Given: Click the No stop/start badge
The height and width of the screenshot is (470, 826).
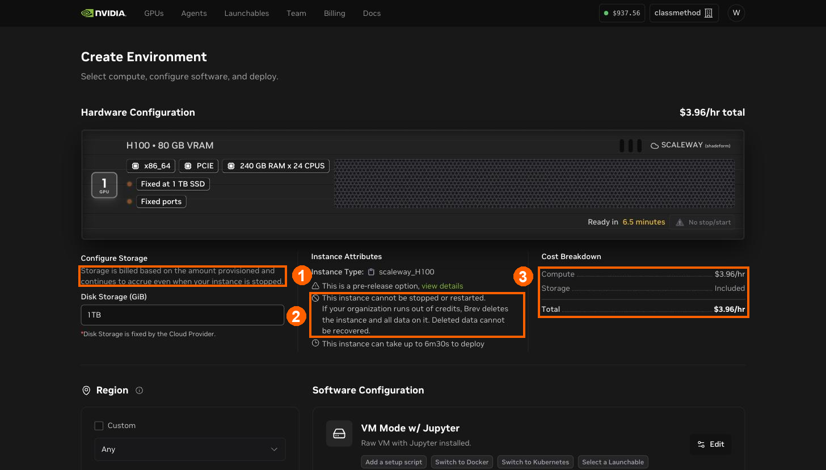Looking at the screenshot, I should [x=703, y=222].
